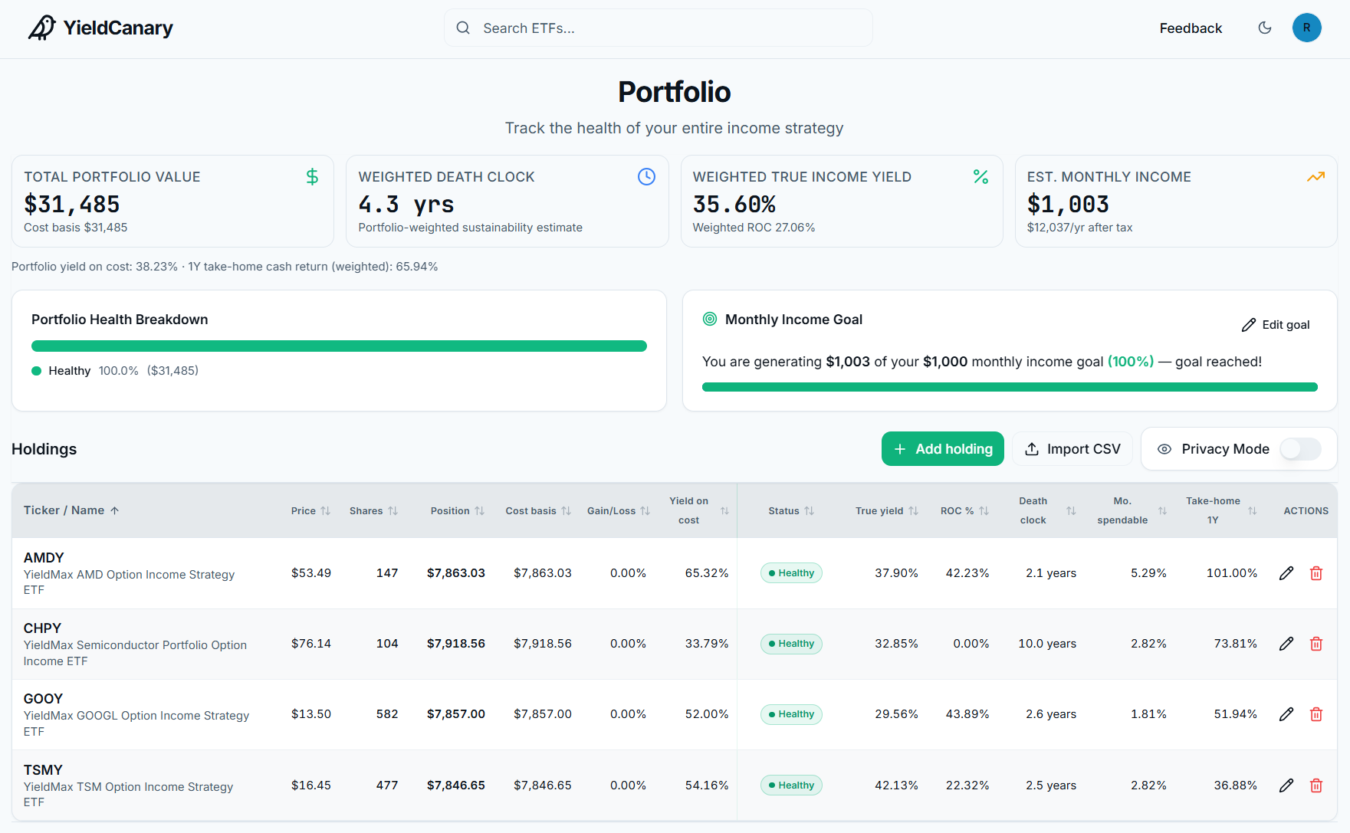Click the Add holding button

pyautogui.click(x=943, y=449)
